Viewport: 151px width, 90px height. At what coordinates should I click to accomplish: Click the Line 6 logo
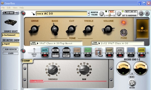coord(11,13)
